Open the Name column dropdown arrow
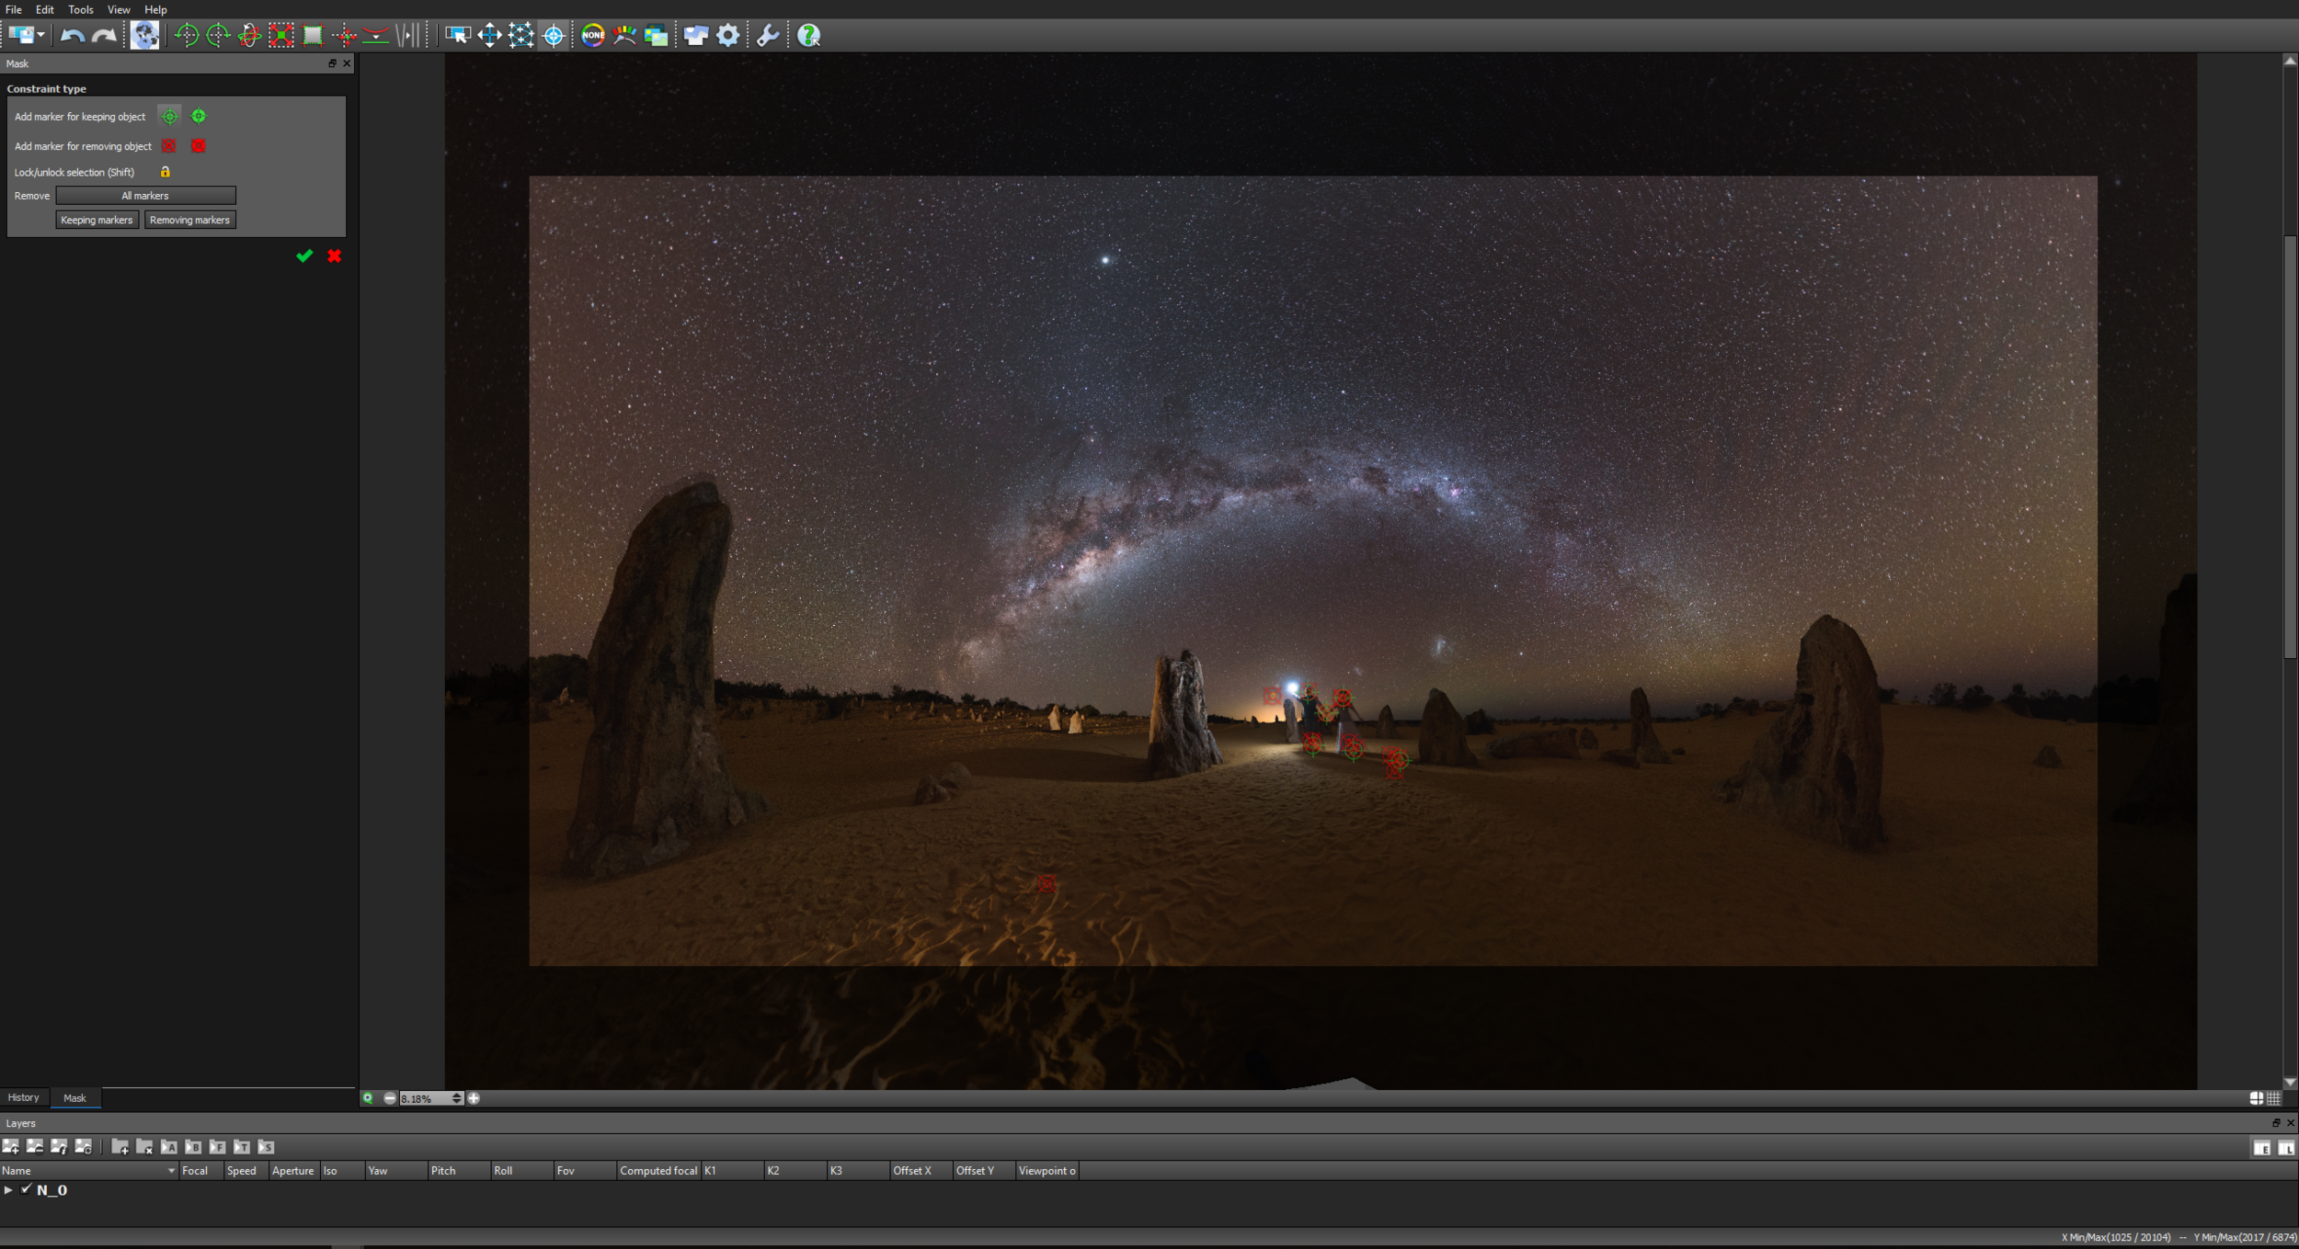The height and width of the screenshot is (1249, 2299). click(171, 1170)
